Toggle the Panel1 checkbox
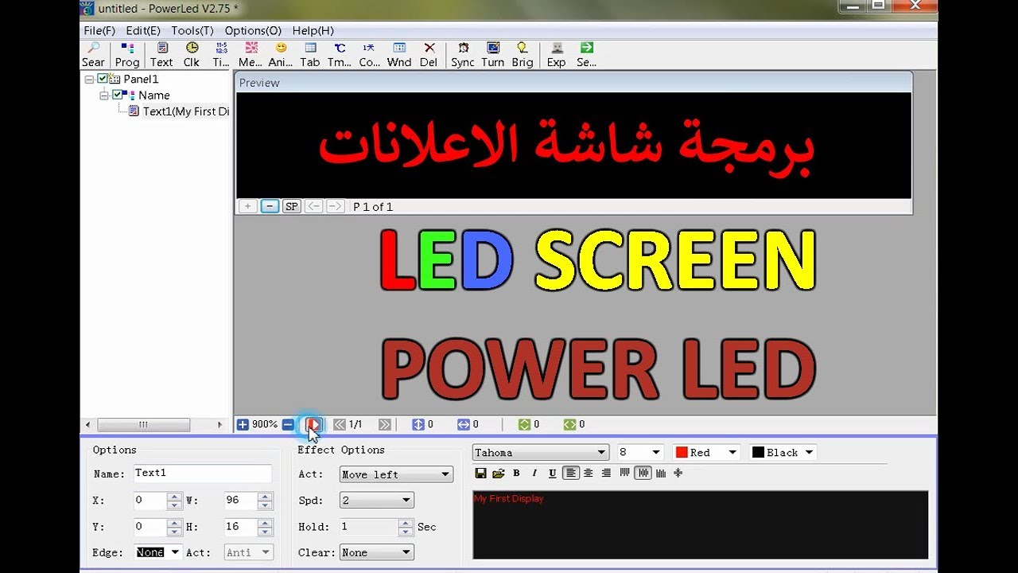The image size is (1018, 573). click(103, 79)
